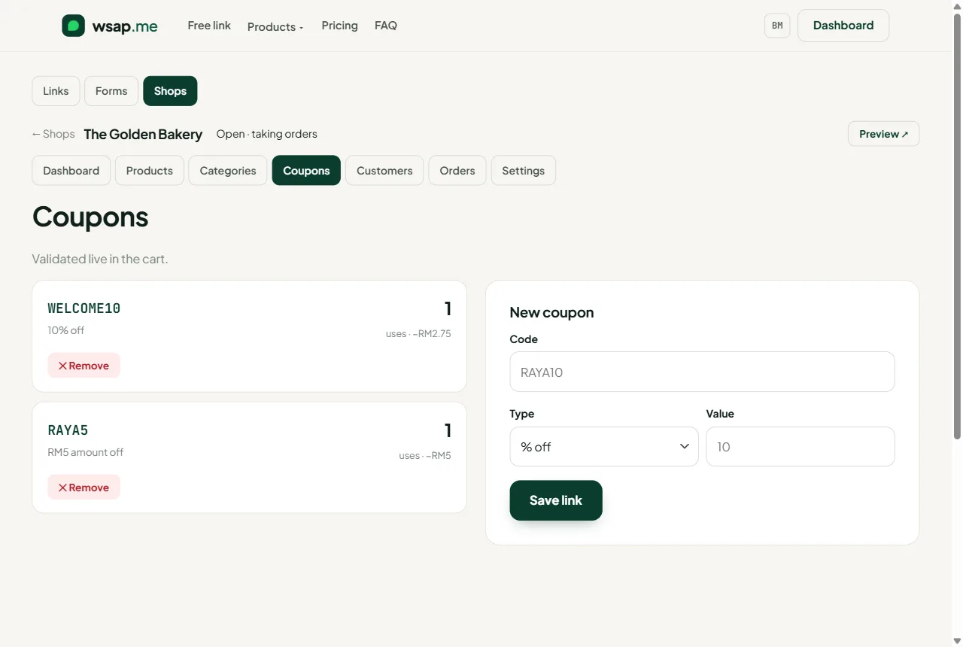The width and height of the screenshot is (963, 647).
Task: Open the Products dropdown in navbar
Action: coord(275,26)
